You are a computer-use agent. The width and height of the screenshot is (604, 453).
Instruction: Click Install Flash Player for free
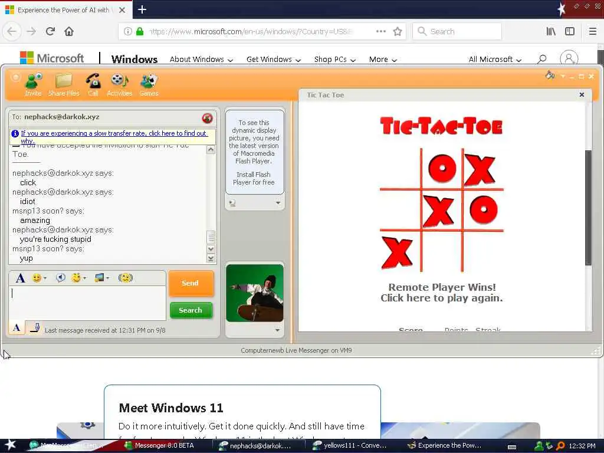coord(254,178)
